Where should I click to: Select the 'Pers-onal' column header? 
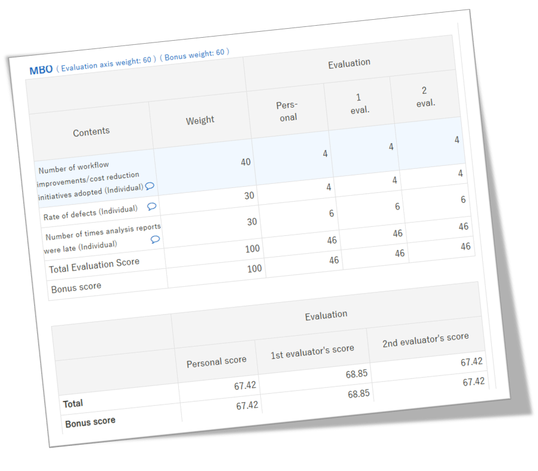287,111
